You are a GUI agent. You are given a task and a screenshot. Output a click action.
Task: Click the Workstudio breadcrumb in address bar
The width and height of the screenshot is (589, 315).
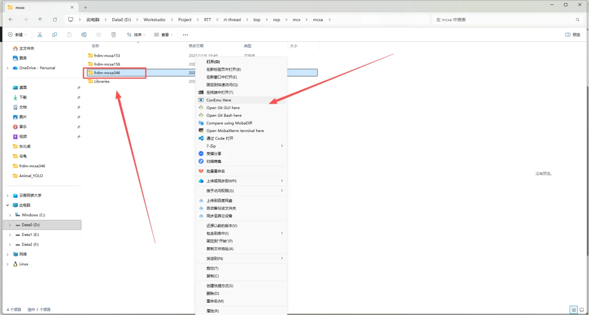(155, 20)
